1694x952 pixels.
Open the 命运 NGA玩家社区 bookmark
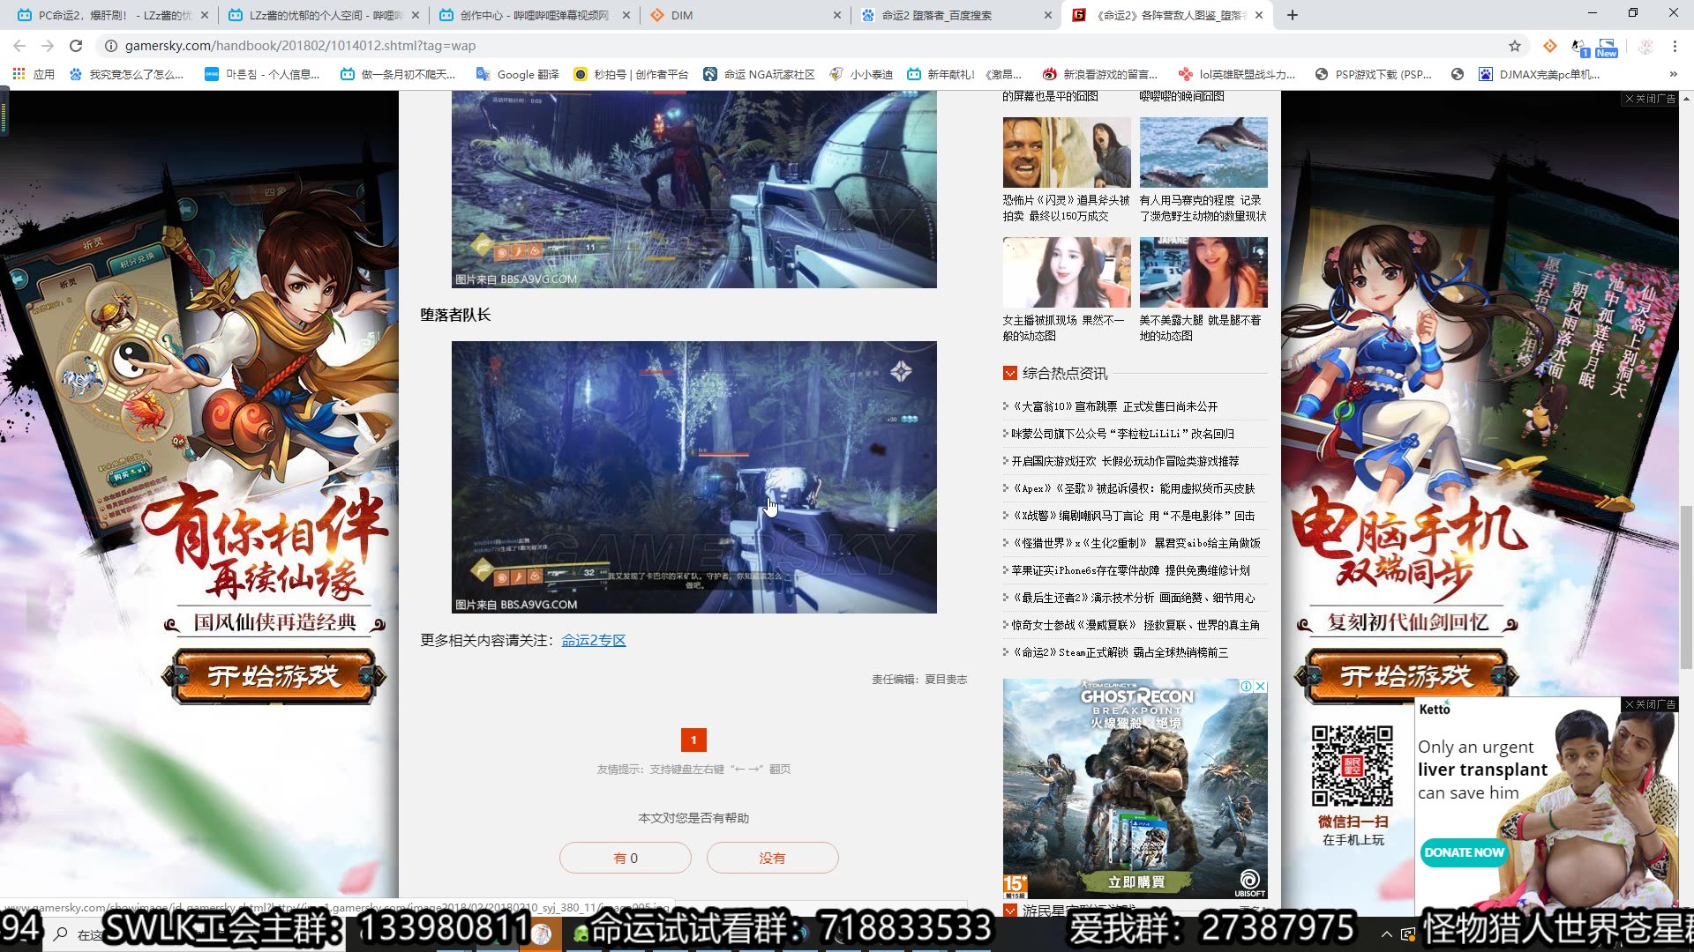[759, 74]
